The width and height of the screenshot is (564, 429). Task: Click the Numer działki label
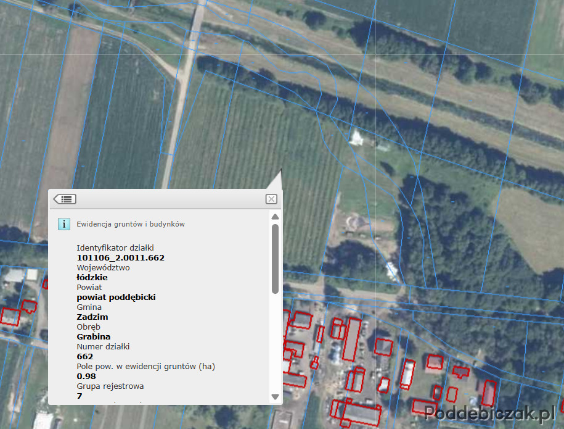point(103,346)
